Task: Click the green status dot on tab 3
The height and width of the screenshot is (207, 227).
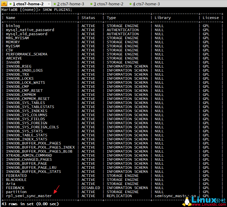Action: [91, 4]
